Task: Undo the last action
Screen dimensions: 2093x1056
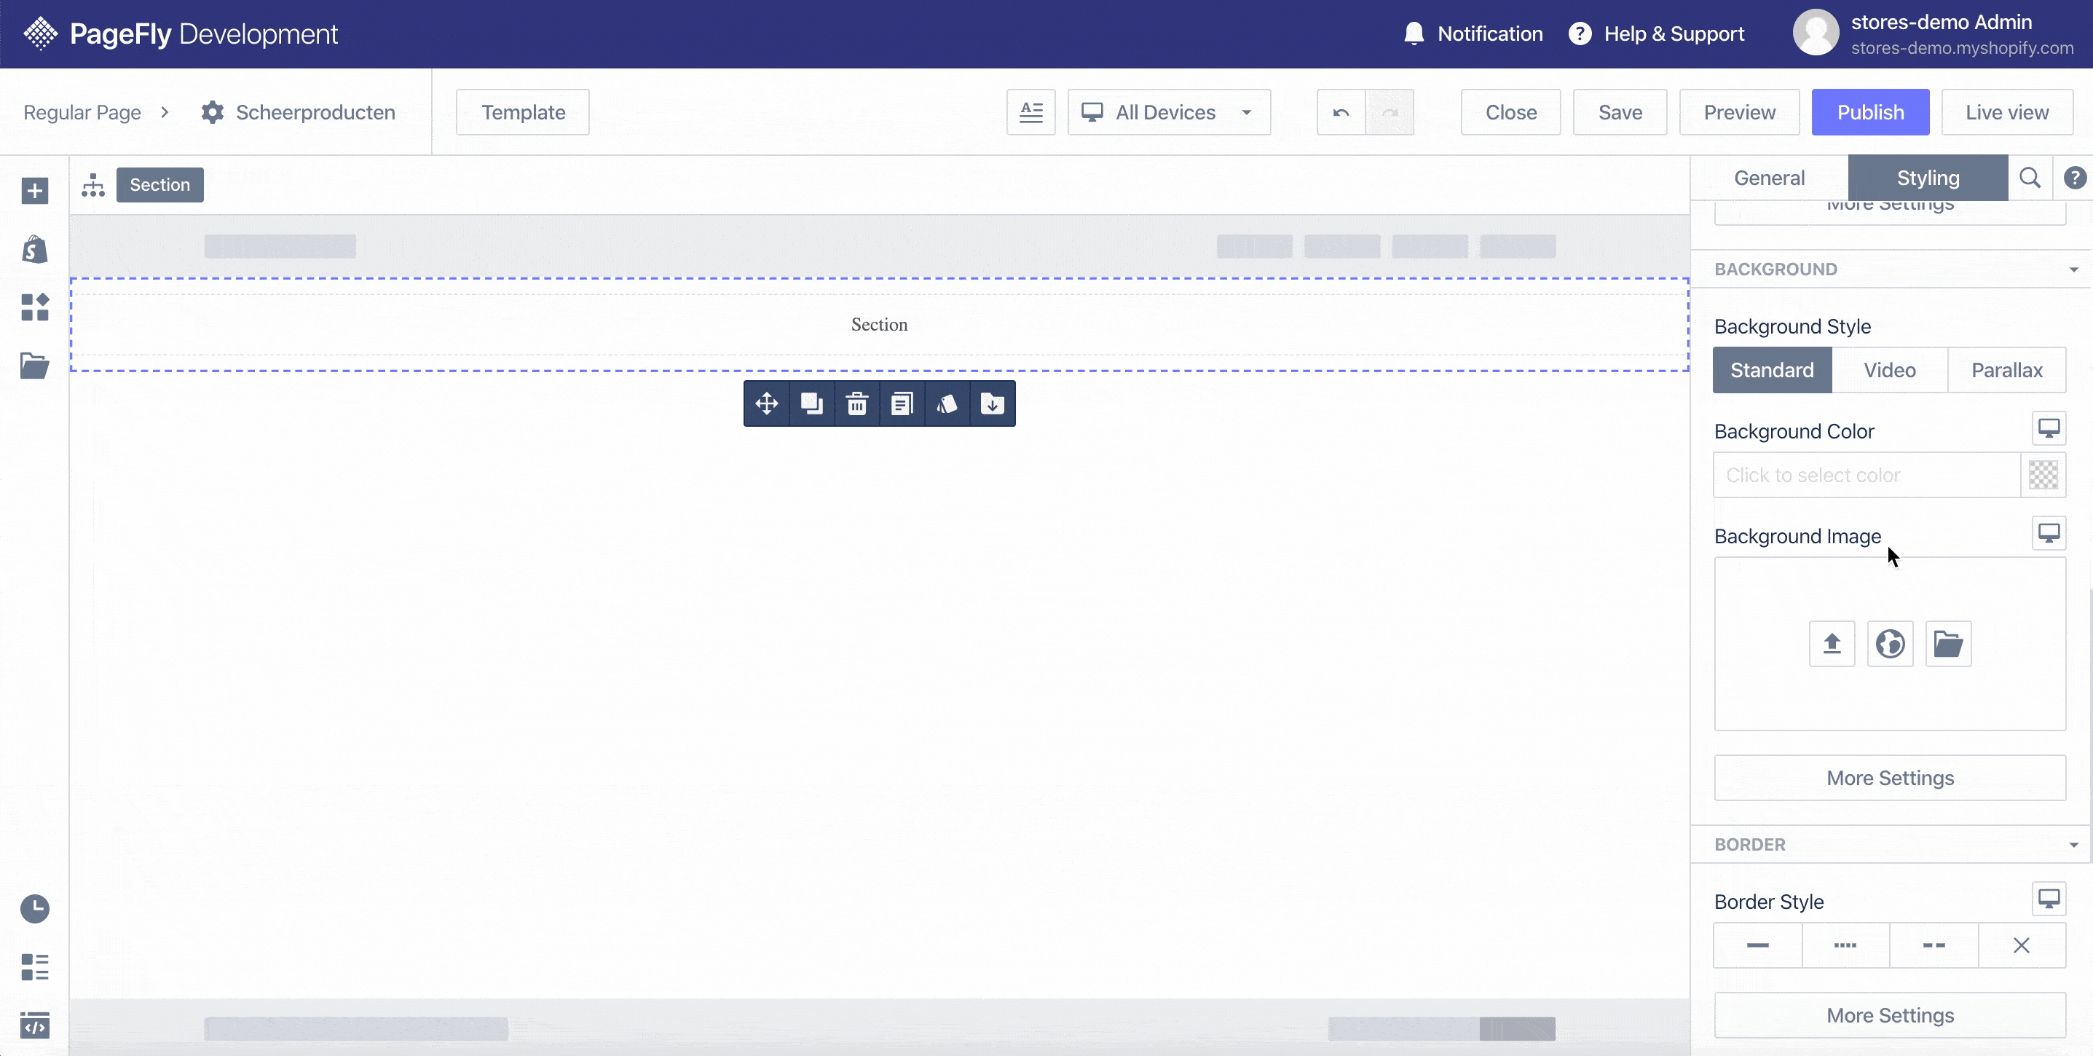Action: click(x=1341, y=112)
